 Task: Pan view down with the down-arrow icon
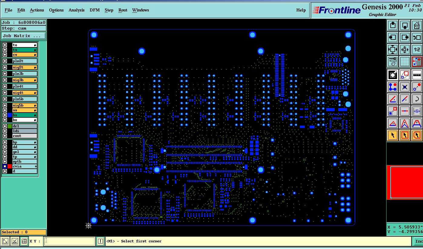405,25
